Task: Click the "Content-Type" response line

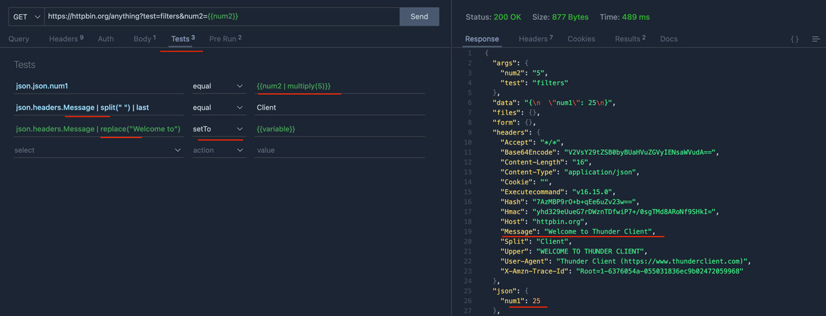Action: [569, 172]
